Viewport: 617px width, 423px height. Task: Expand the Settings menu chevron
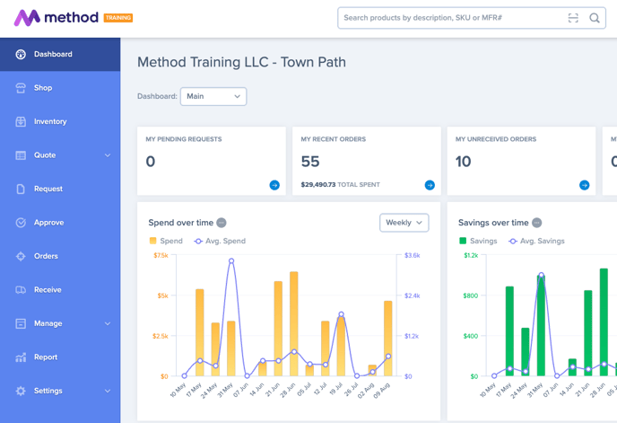point(108,391)
